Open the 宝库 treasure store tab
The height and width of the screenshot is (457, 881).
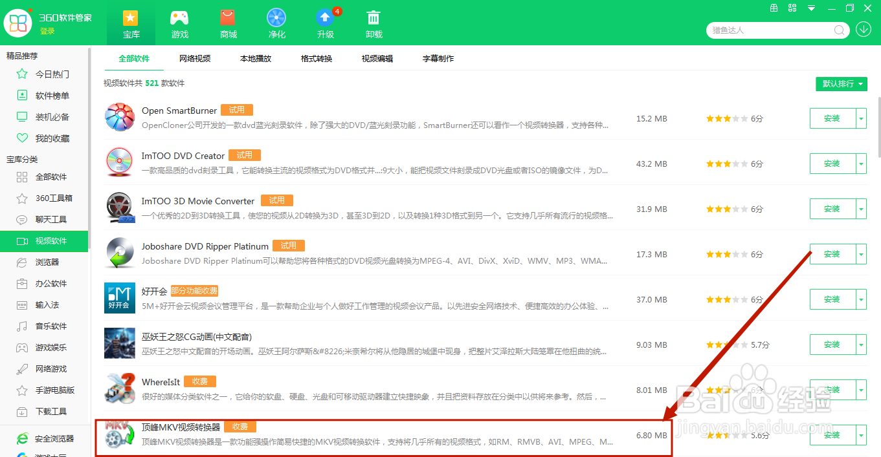pos(131,23)
